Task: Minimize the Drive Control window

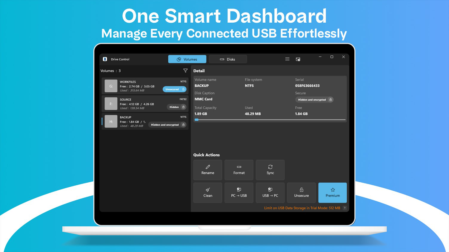Action: pyautogui.click(x=320, y=57)
